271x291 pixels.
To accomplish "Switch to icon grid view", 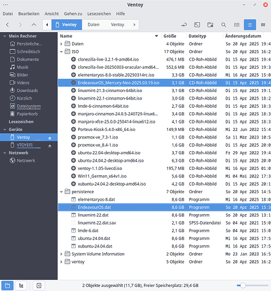I will click(237, 24).
